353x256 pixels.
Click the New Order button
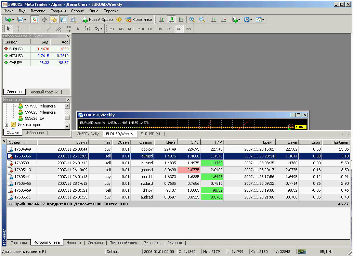(x=97, y=20)
